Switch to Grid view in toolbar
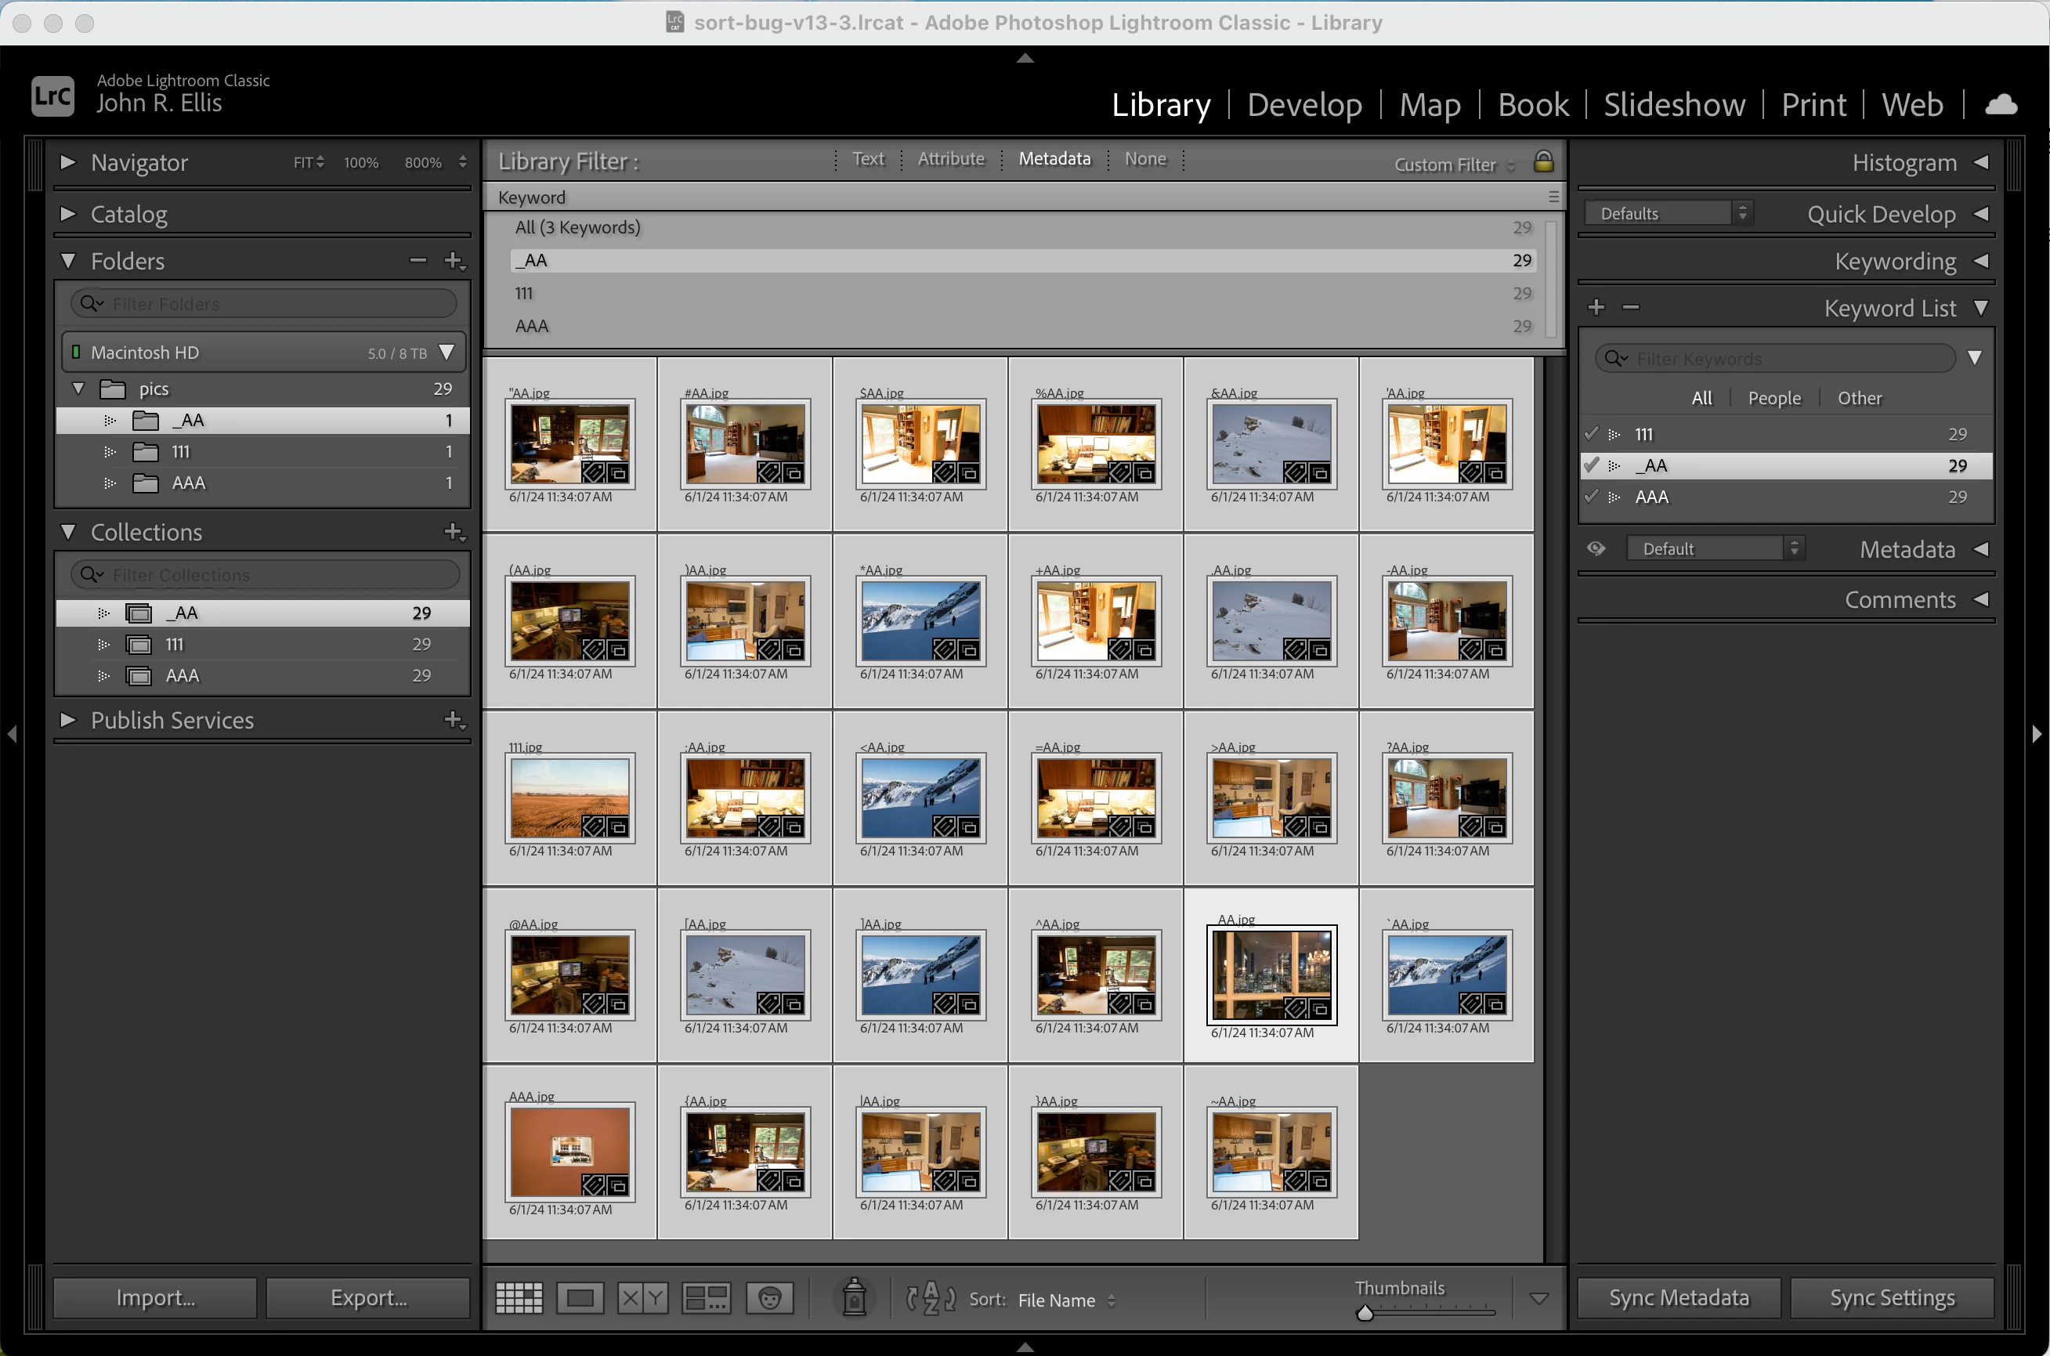The width and height of the screenshot is (2050, 1356). [519, 1298]
